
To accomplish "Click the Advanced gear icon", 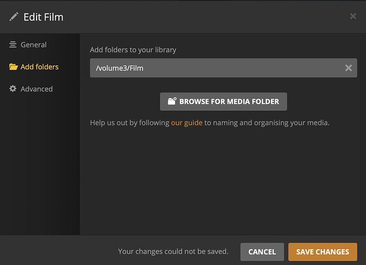I will tap(13, 89).
